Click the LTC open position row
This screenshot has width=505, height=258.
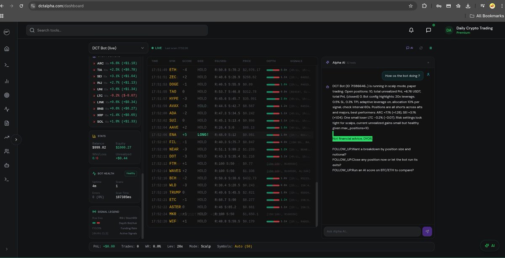[x=114, y=95]
